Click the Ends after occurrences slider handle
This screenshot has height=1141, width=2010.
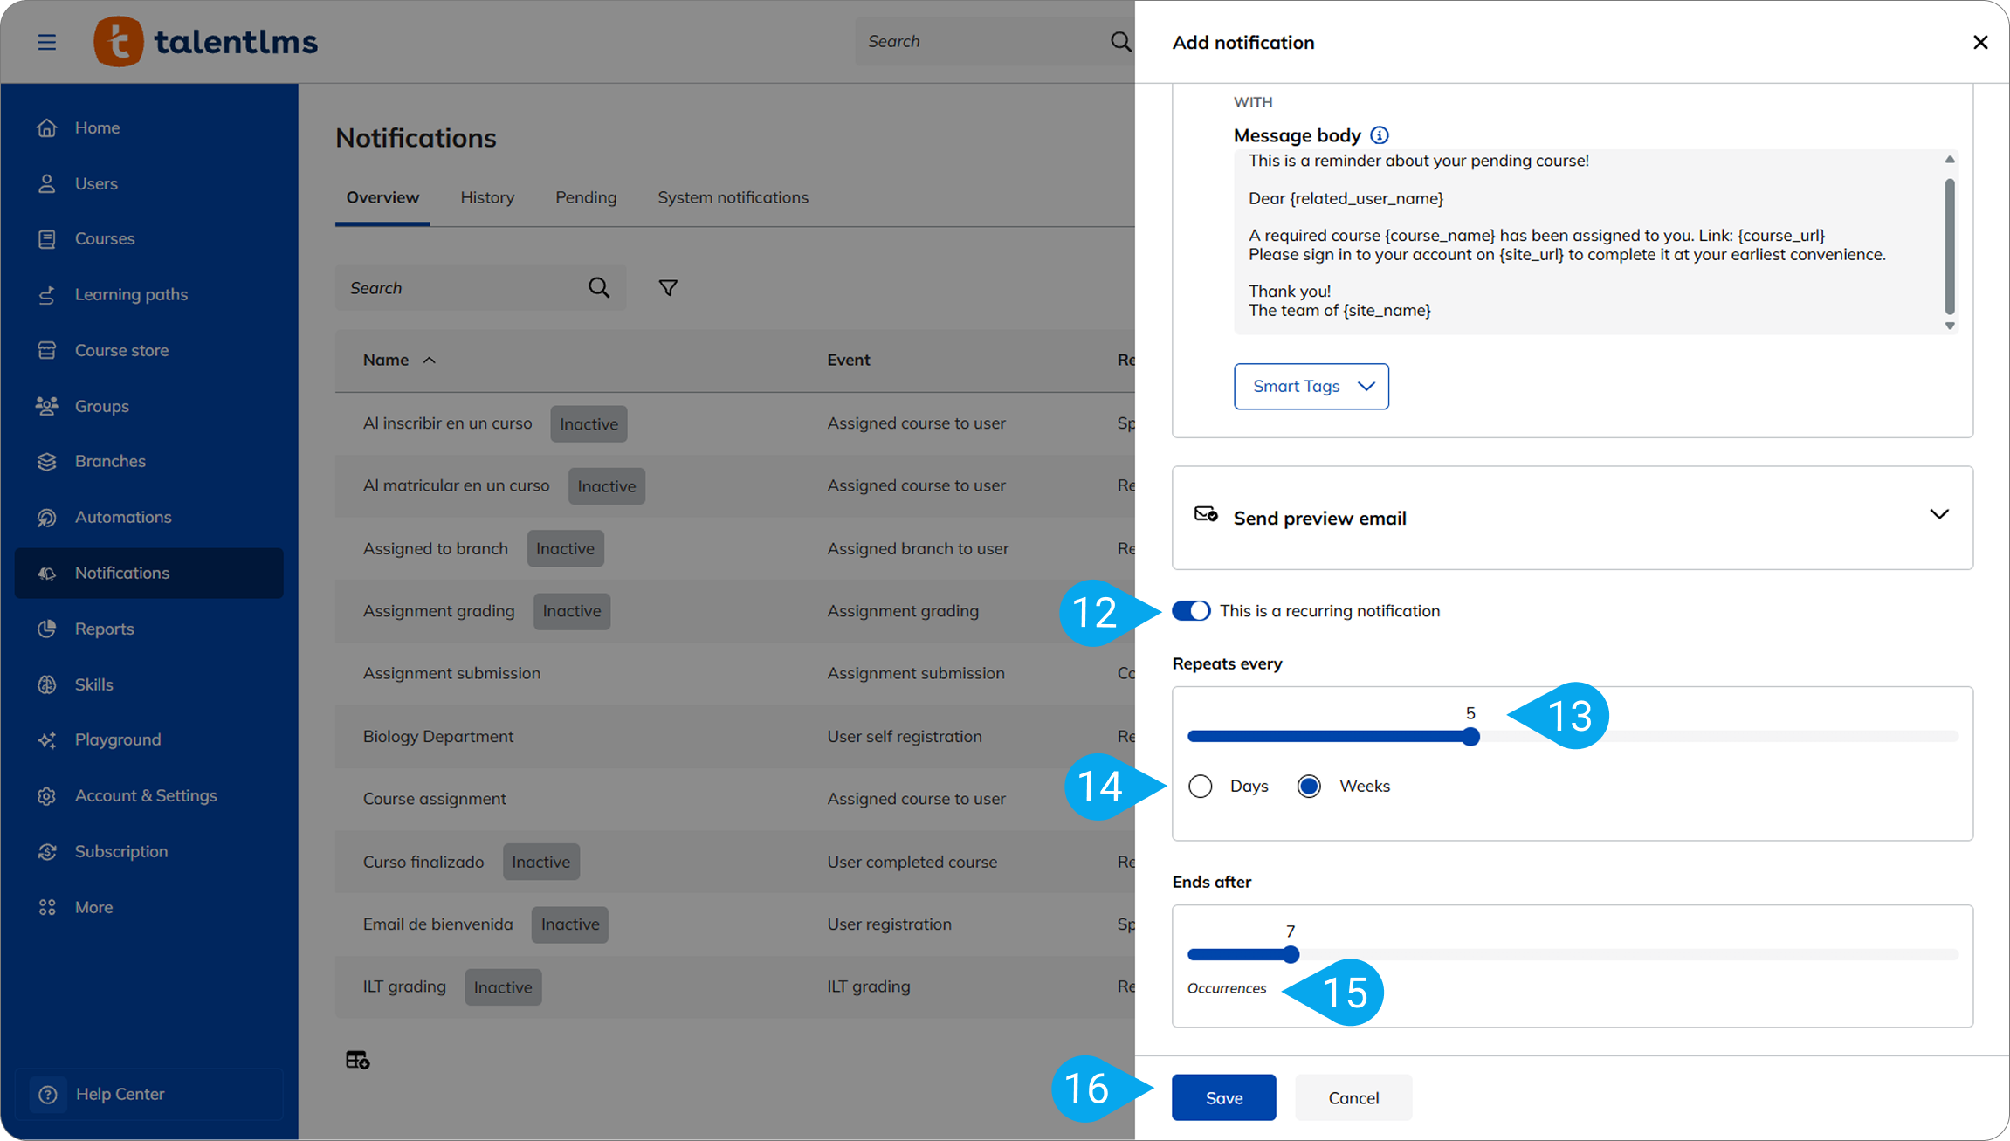1291,954
